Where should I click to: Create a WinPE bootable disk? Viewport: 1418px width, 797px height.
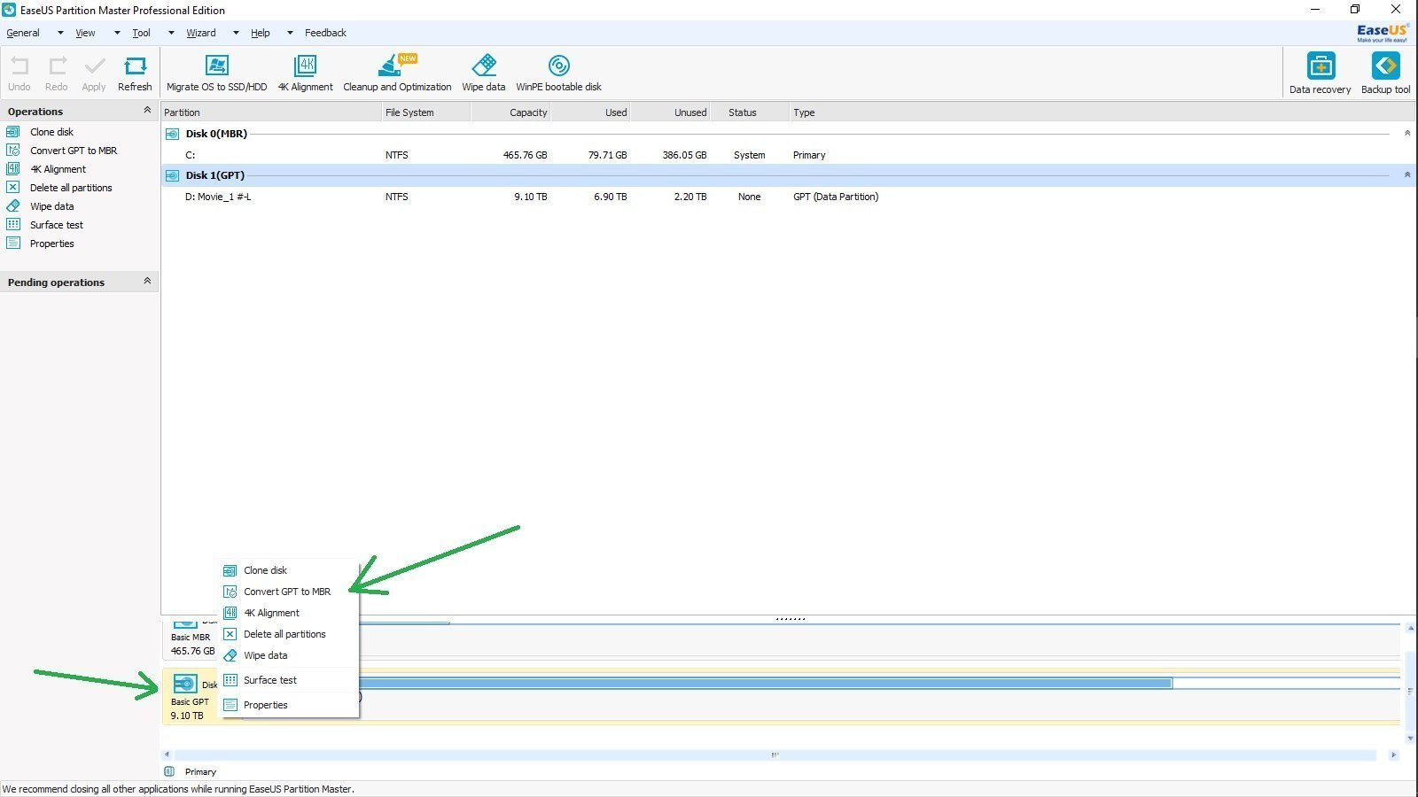point(559,74)
